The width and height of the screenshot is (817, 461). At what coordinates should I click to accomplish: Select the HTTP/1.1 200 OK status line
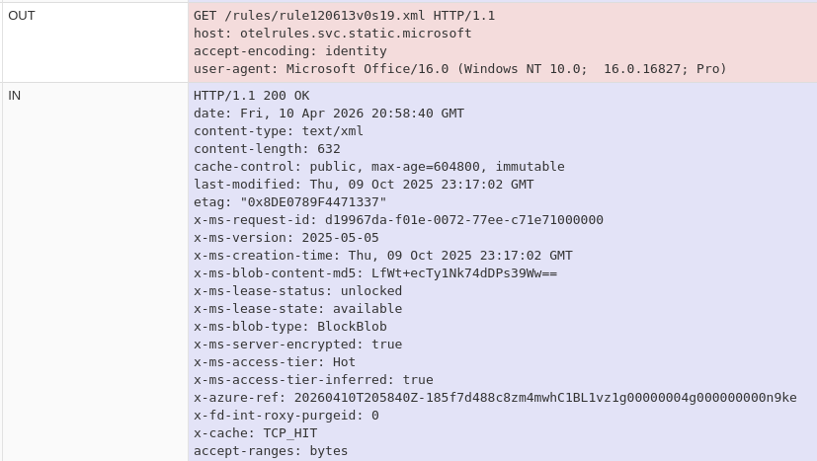pyautogui.click(x=251, y=96)
